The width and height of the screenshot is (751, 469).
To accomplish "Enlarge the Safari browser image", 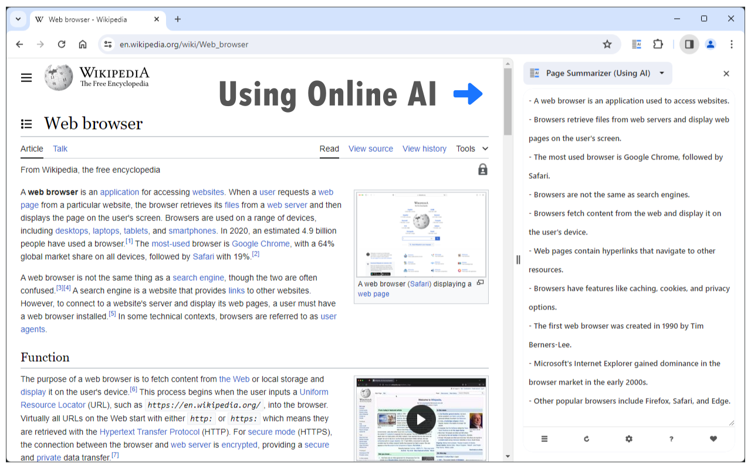I will 481,283.
